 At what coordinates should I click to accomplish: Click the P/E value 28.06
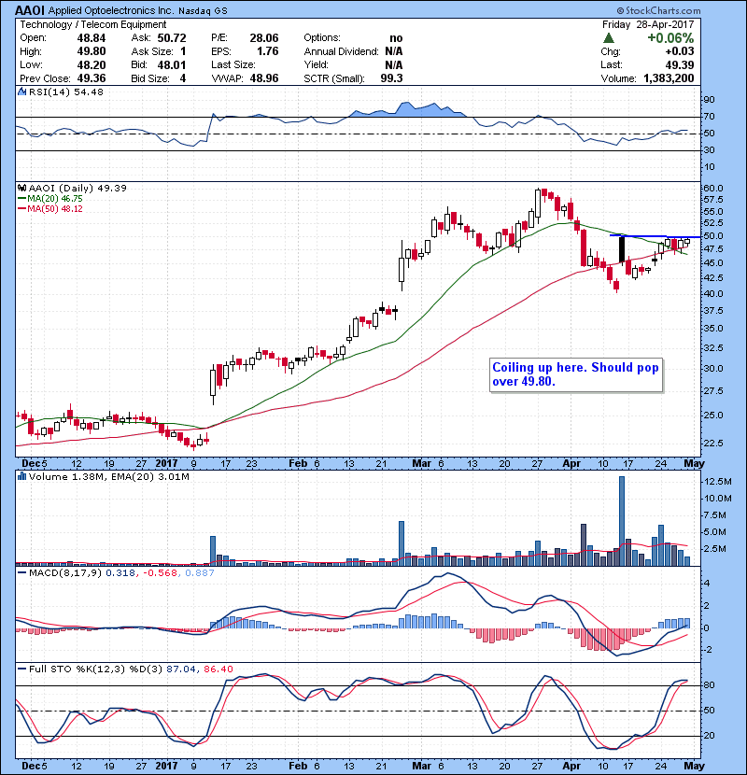pyautogui.click(x=264, y=38)
